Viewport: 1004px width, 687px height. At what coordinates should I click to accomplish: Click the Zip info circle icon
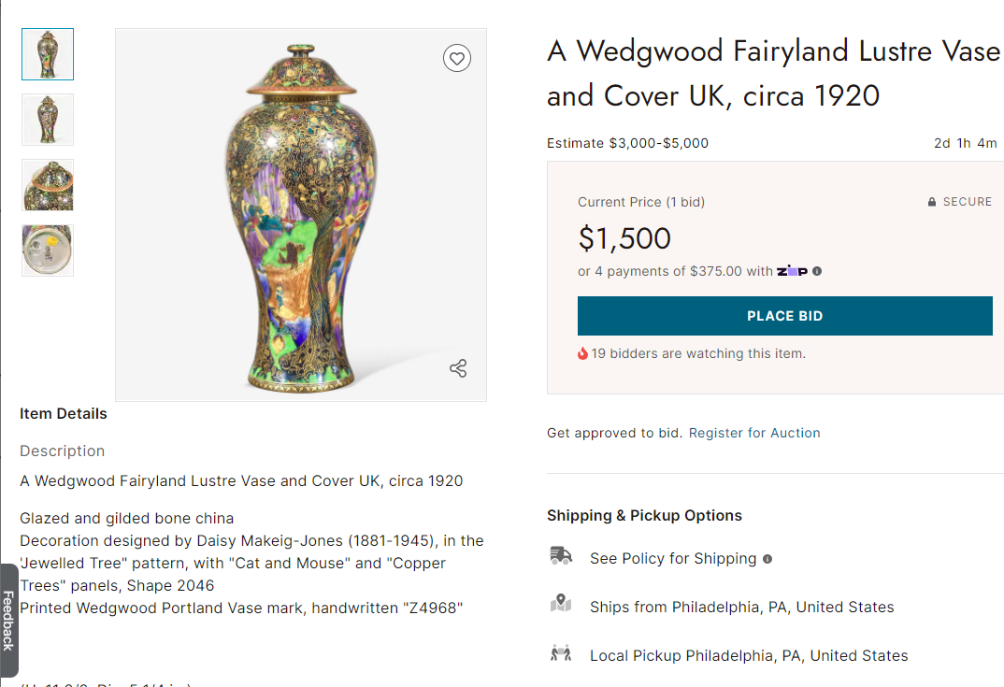click(x=817, y=271)
